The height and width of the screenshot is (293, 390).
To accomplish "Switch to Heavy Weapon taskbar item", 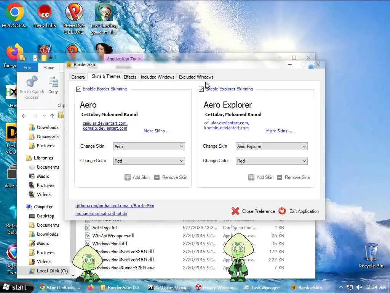I will (216, 288).
